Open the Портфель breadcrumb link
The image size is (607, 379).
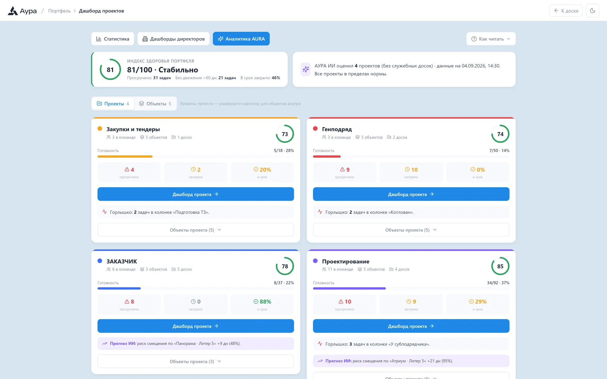[x=59, y=11]
